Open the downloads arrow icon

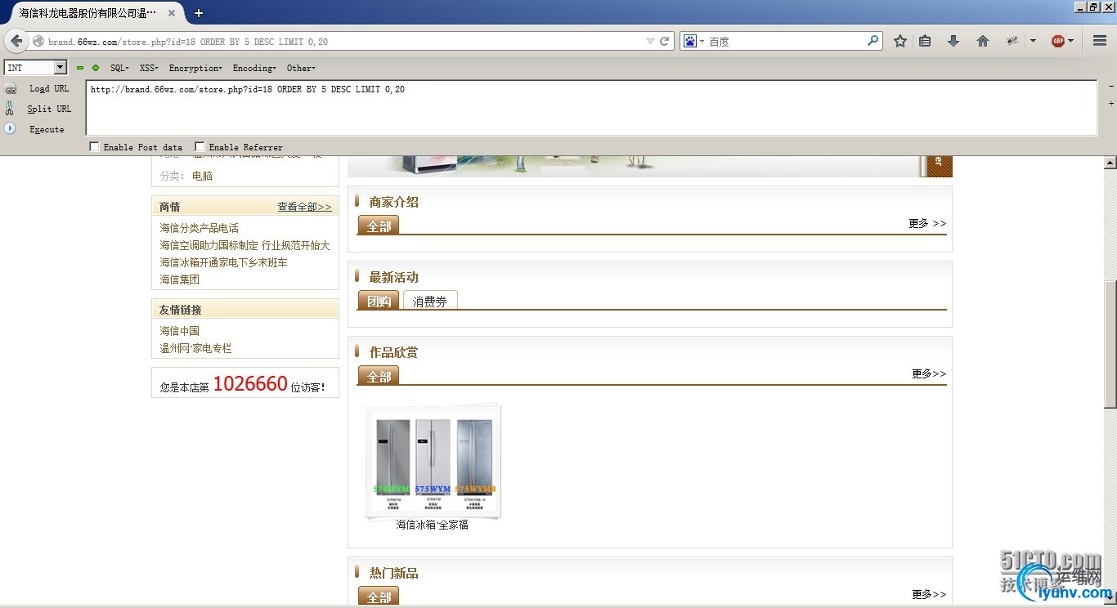click(x=953, y=41)
